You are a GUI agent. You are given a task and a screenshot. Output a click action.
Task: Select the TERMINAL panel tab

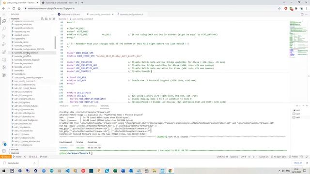point(105,106)
